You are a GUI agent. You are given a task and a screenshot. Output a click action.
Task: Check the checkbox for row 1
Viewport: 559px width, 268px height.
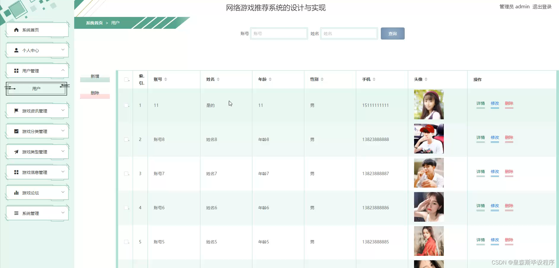126,105
